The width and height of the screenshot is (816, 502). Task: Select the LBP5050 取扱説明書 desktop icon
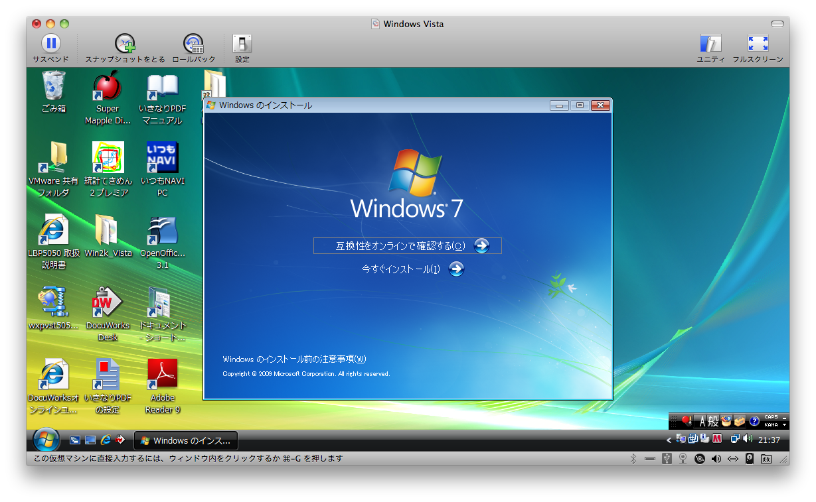coord(54,243)
